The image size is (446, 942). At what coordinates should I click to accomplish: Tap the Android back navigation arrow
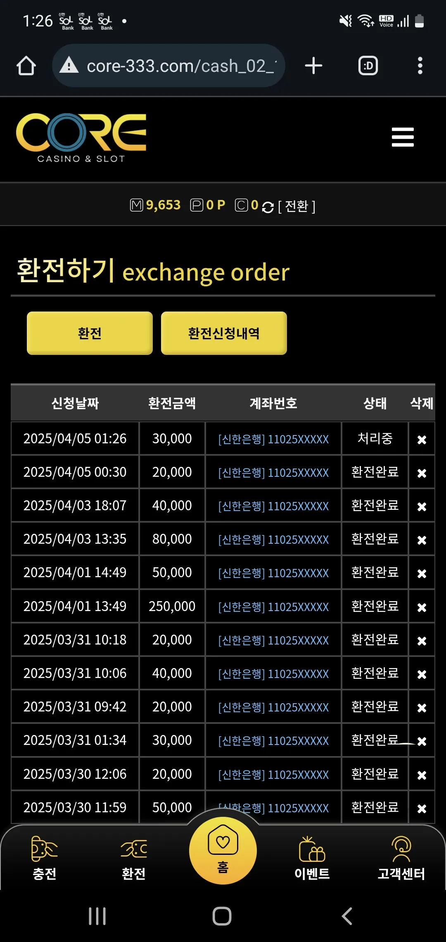pyautogui.click(x=347, y=916)
